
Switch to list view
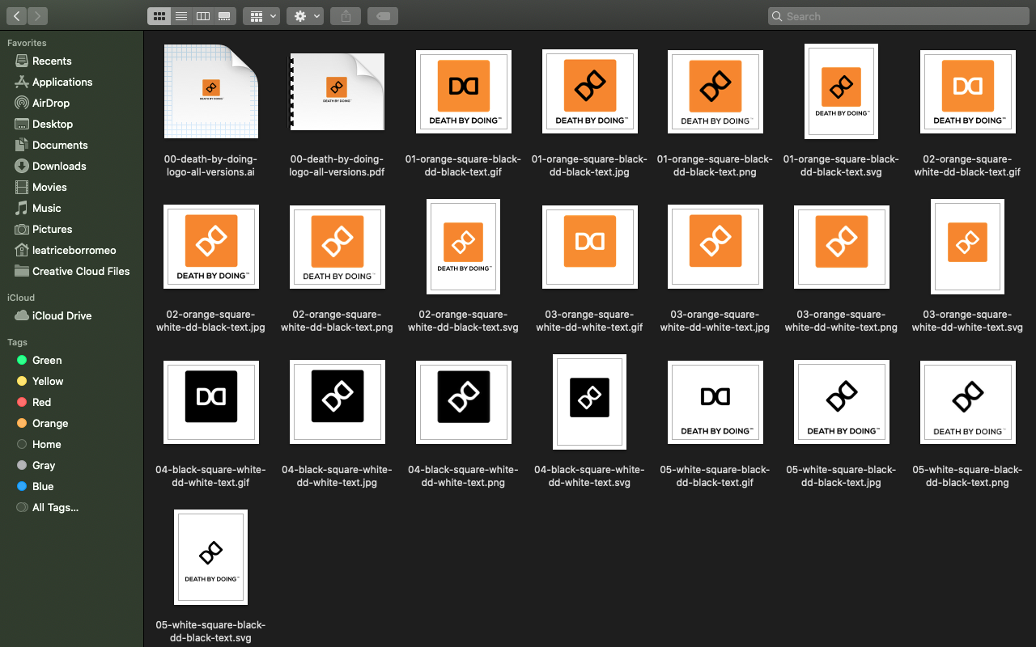click(x=181, y=15)
